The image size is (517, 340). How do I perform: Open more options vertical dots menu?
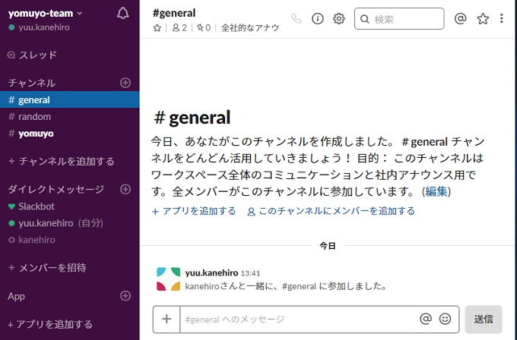502,18
